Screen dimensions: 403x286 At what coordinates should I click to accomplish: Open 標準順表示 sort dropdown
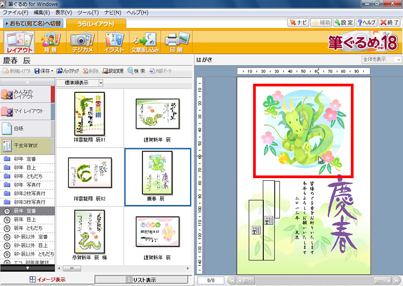(x=80, y=83)
